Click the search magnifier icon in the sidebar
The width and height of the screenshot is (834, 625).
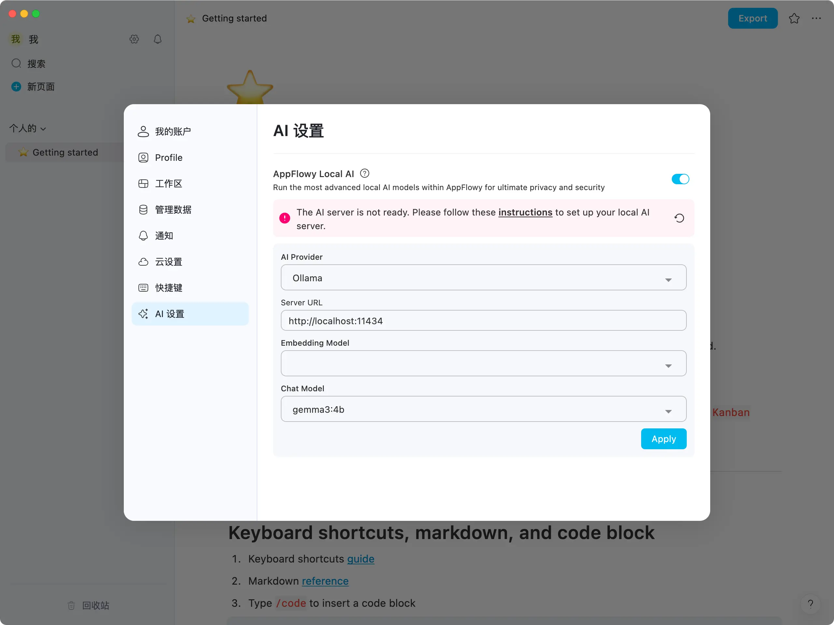pyautogui.click(x=16, y=63)
